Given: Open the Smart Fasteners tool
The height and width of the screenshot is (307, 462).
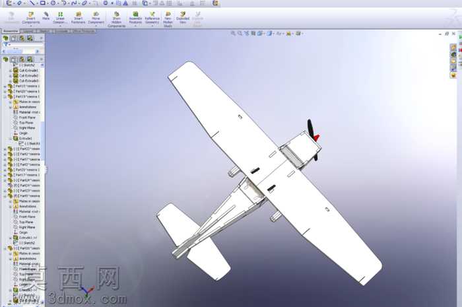Looking at the screenshot, I should (x=78, y=18).
